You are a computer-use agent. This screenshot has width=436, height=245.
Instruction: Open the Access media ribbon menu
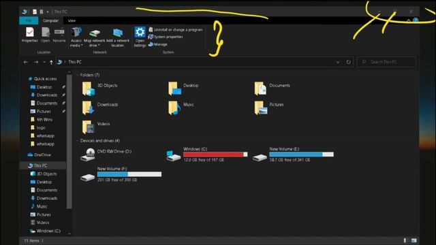pyautogui.click(x=76, y=37)
